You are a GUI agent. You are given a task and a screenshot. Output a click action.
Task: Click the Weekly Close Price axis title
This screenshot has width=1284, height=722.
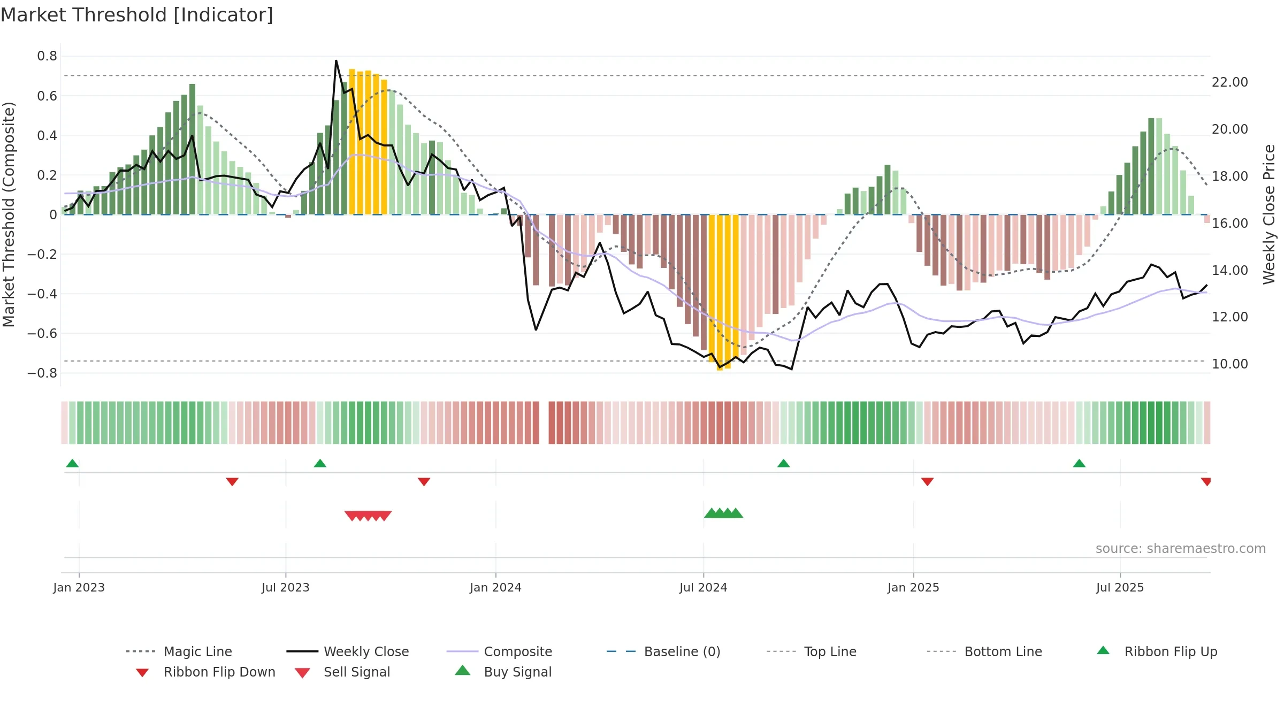pos(1269,214)
